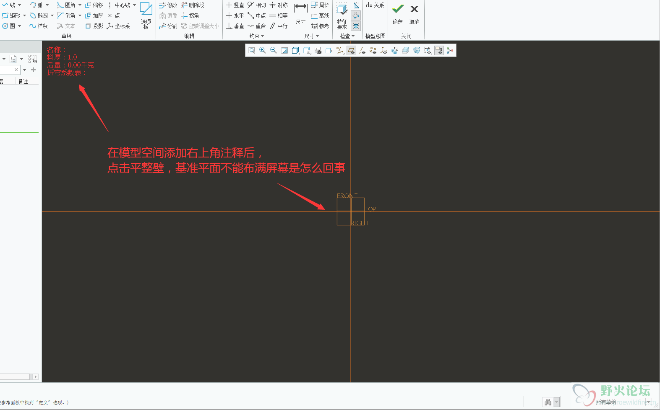Click the Corner (拐角) tool
Viewport: 660px width, 410px height.
point(190,15)
